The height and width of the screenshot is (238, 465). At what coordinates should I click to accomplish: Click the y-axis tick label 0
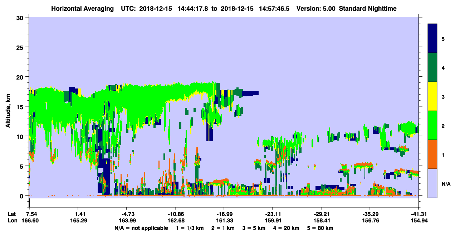(x=22, y=196)
